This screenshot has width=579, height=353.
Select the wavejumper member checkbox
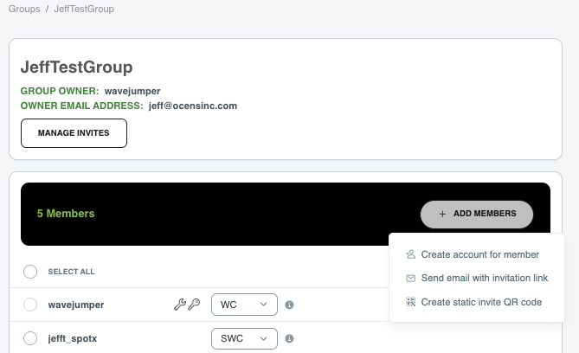(x=30, y=305)
